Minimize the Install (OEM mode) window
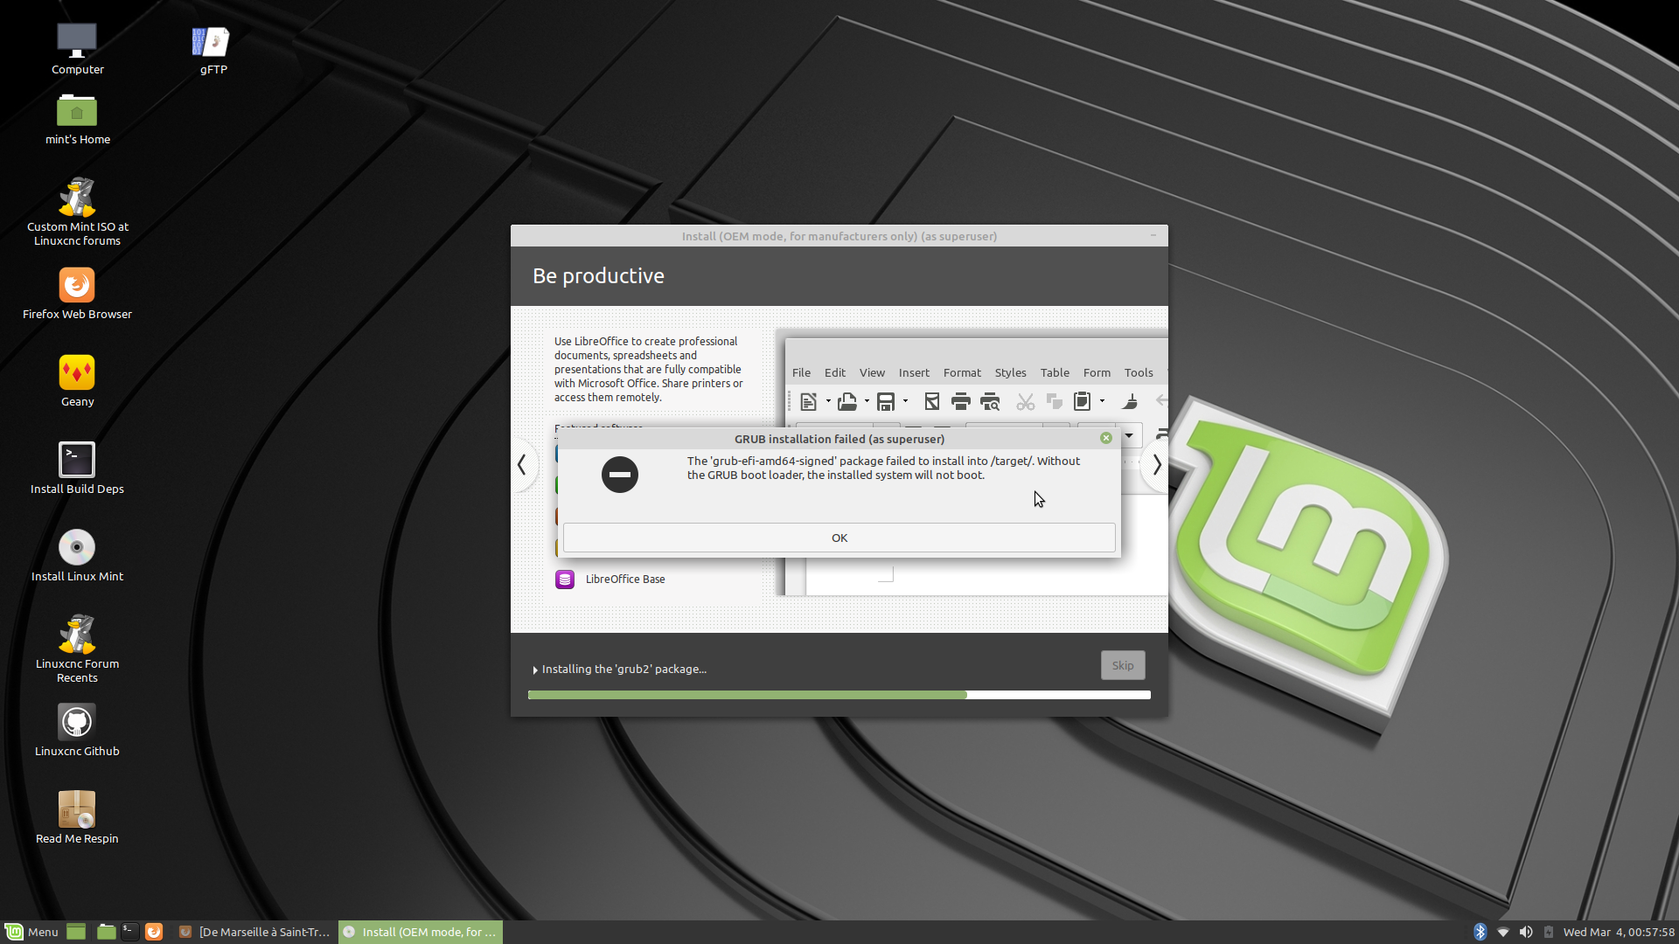 [x=1153, y=235]
